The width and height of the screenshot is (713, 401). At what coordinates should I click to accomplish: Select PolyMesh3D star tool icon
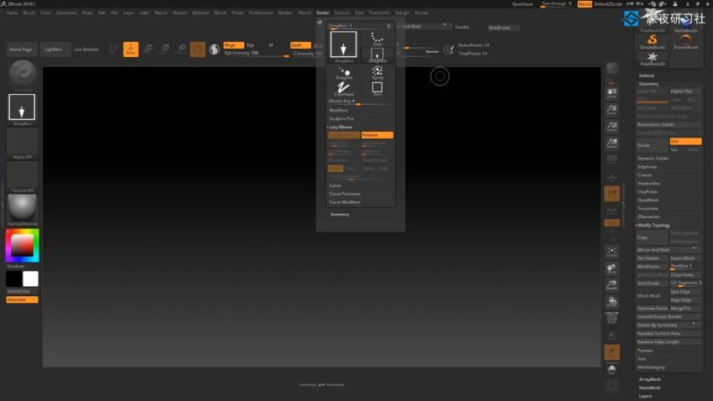653,58
